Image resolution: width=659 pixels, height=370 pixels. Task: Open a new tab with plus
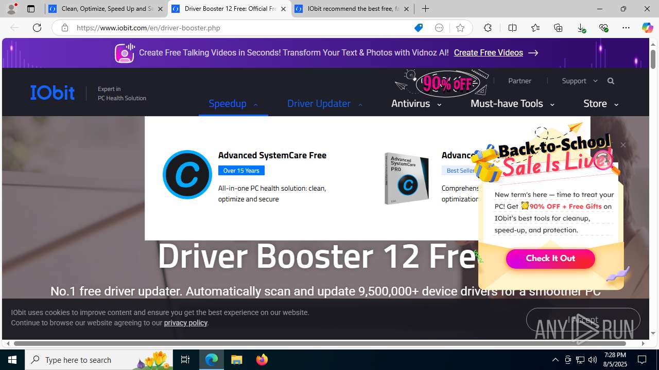coord(425,9)
